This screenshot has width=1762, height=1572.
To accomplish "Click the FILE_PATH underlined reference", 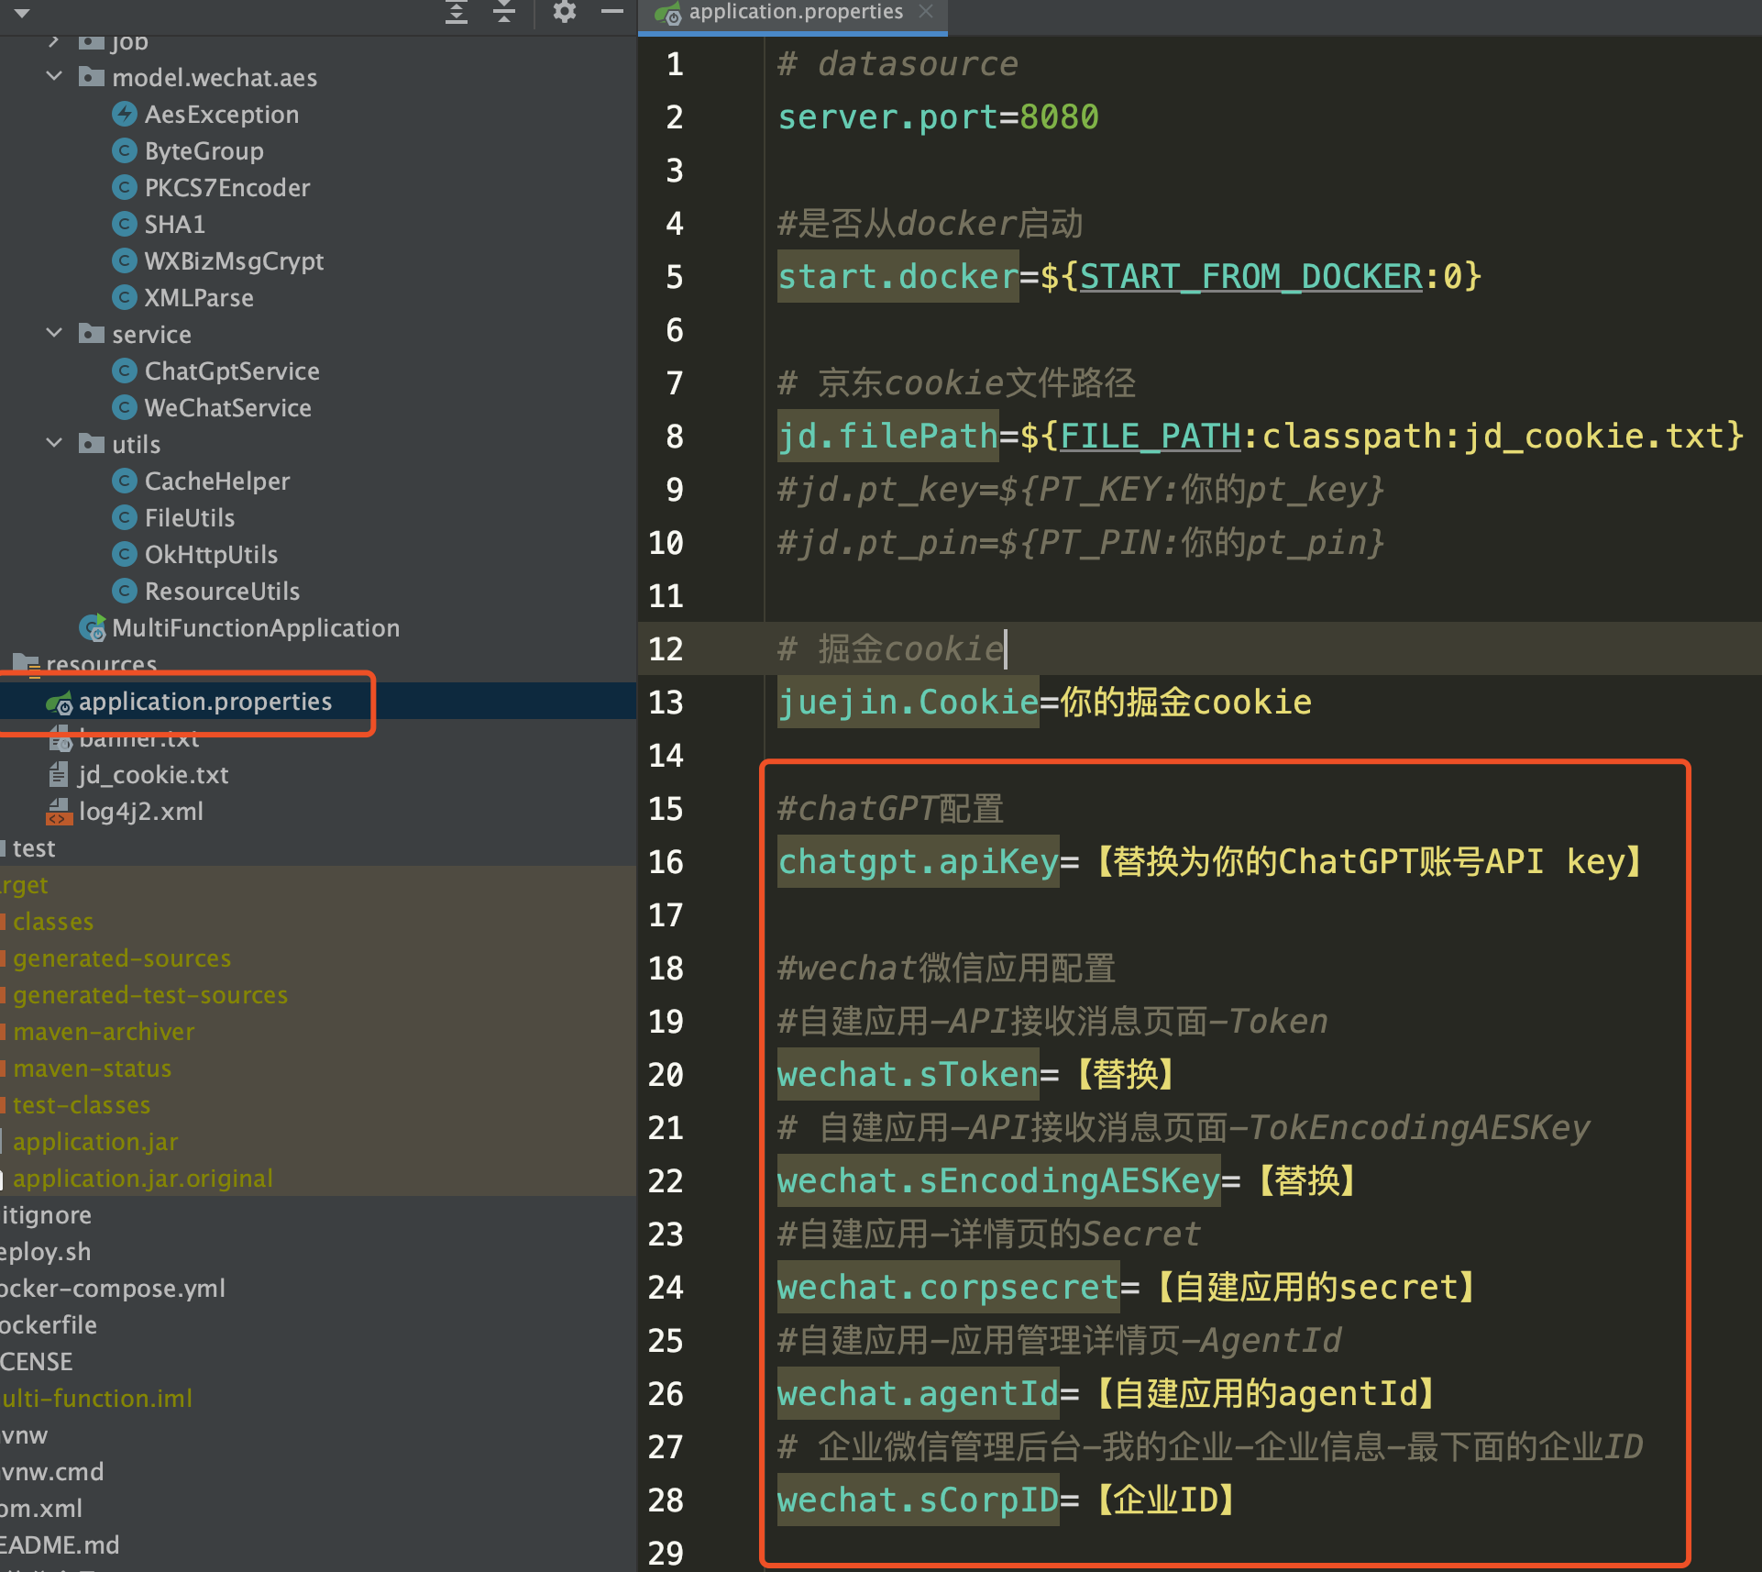I will (x=1150, y=436).
